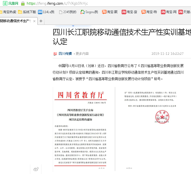This screenshot has width=191, height=174.
Task: Select the 院移动通信技术生产 browser tab
Action: point(16,21)
